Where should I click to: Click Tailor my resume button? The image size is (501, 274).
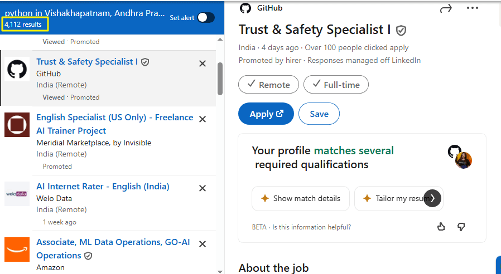click(x=398, y=198)
